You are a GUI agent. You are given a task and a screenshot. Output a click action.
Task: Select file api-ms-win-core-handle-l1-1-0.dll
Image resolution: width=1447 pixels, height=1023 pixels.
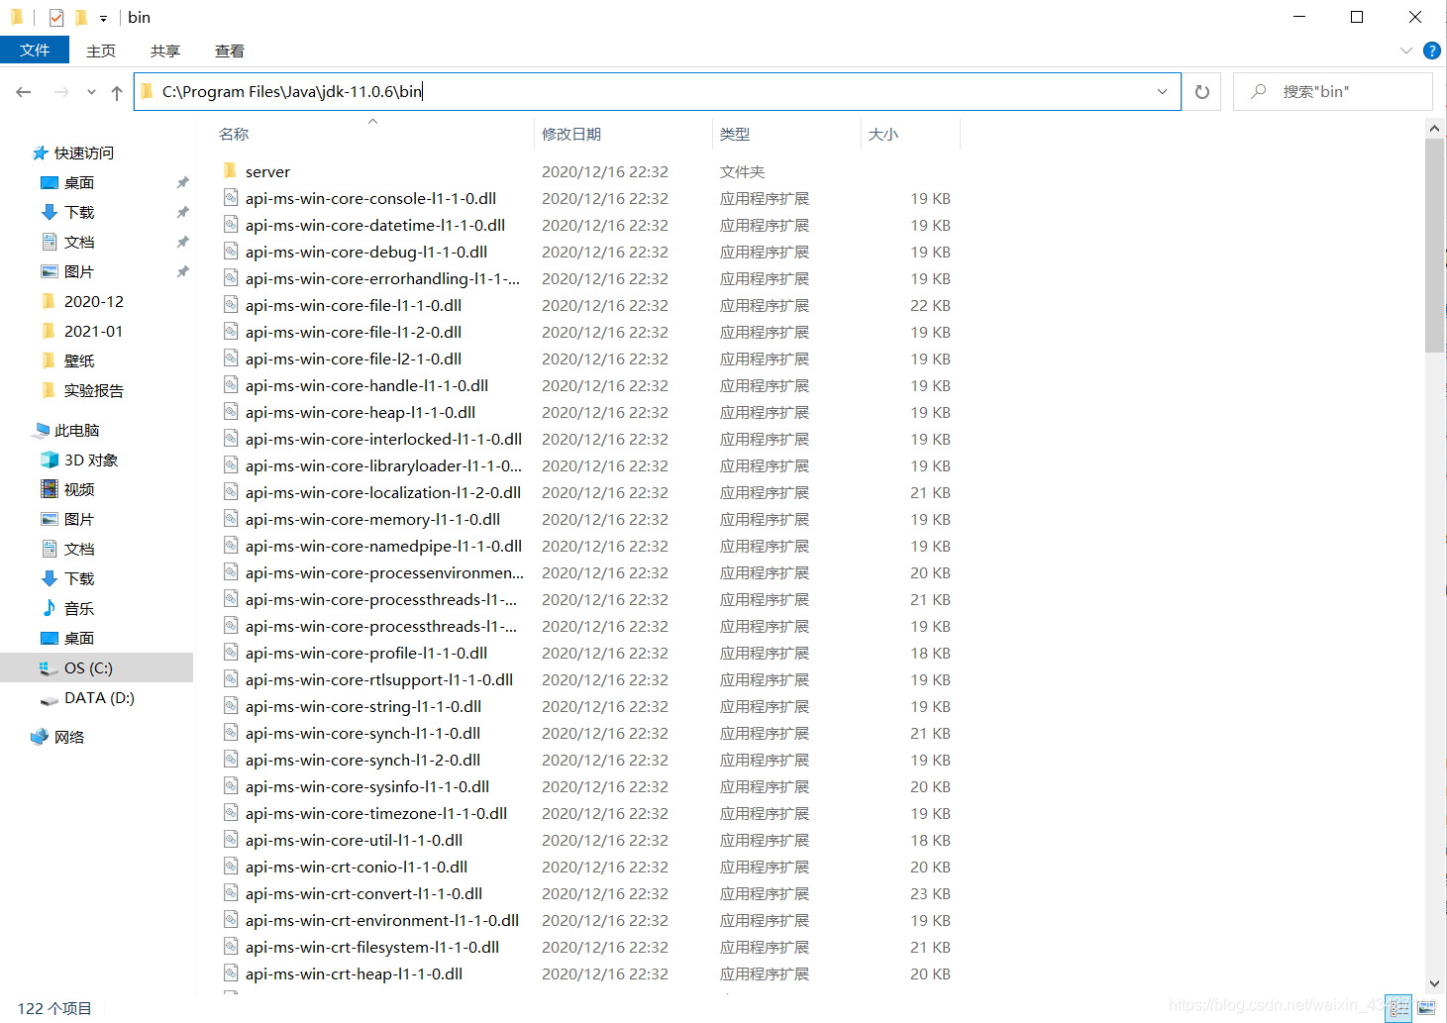pos(366,385)
